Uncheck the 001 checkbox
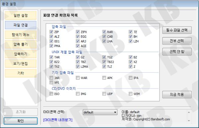Image resolution: width=199 pixels, height=128 pixels. tap(51, 41)
